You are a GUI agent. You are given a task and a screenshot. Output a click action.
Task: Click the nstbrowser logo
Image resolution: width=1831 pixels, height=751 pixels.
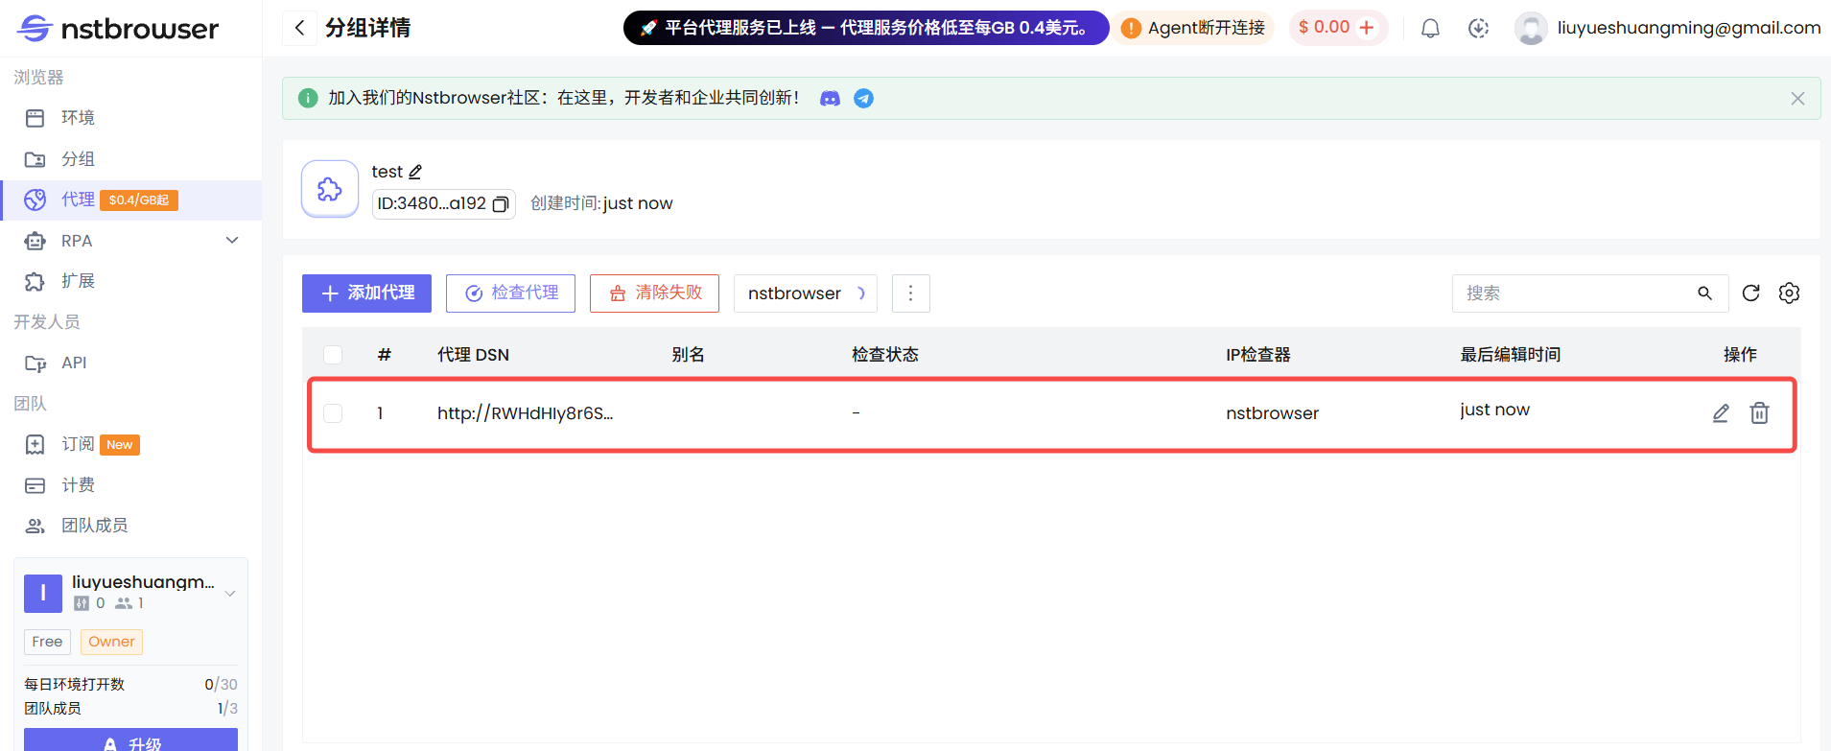118,29
